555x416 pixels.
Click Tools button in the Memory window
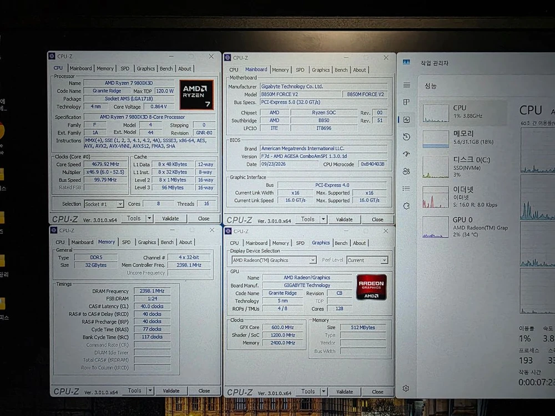point(134,390)
